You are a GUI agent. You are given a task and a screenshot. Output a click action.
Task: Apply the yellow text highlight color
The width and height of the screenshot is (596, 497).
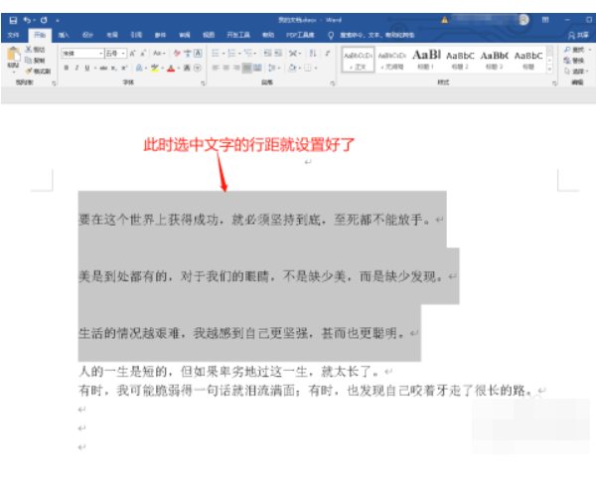[x=154, y=68]
